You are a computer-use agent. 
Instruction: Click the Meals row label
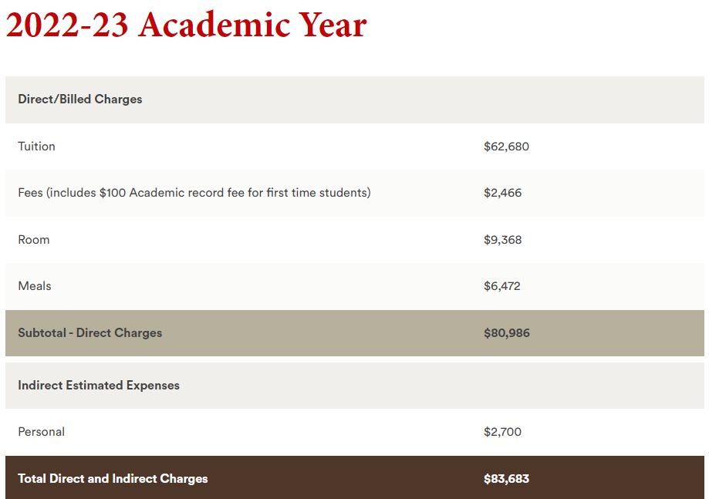pos(35,286)
